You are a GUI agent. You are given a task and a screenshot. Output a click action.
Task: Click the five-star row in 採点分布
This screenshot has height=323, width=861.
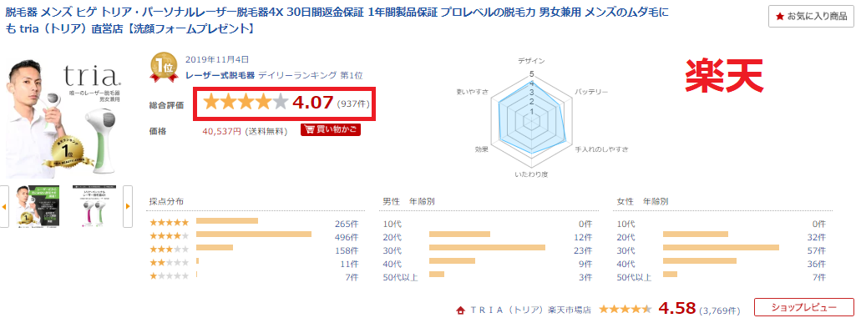(x=254, y=222)
